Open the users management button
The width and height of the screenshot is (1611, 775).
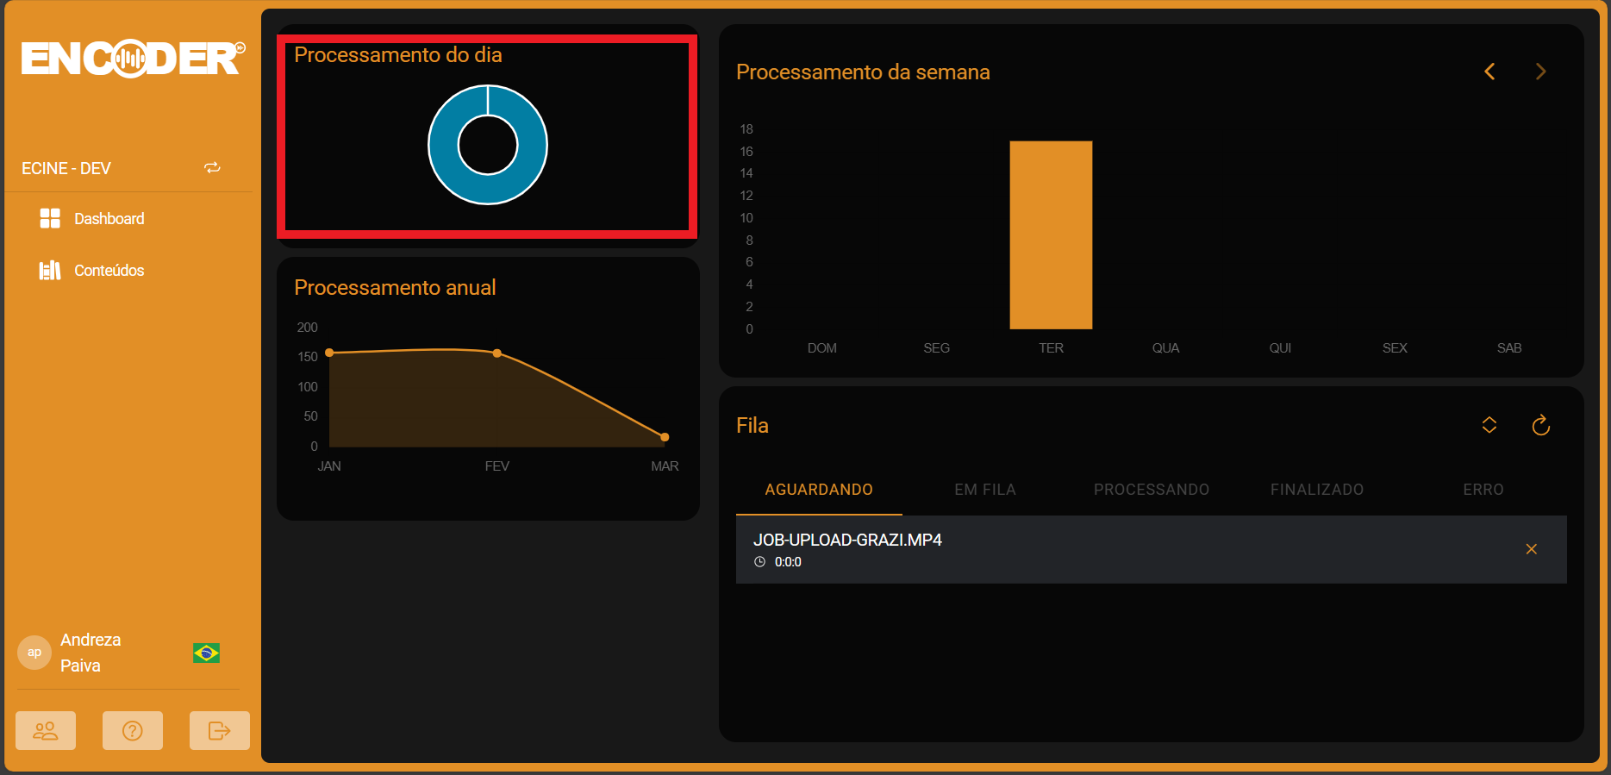click(46, 731)
